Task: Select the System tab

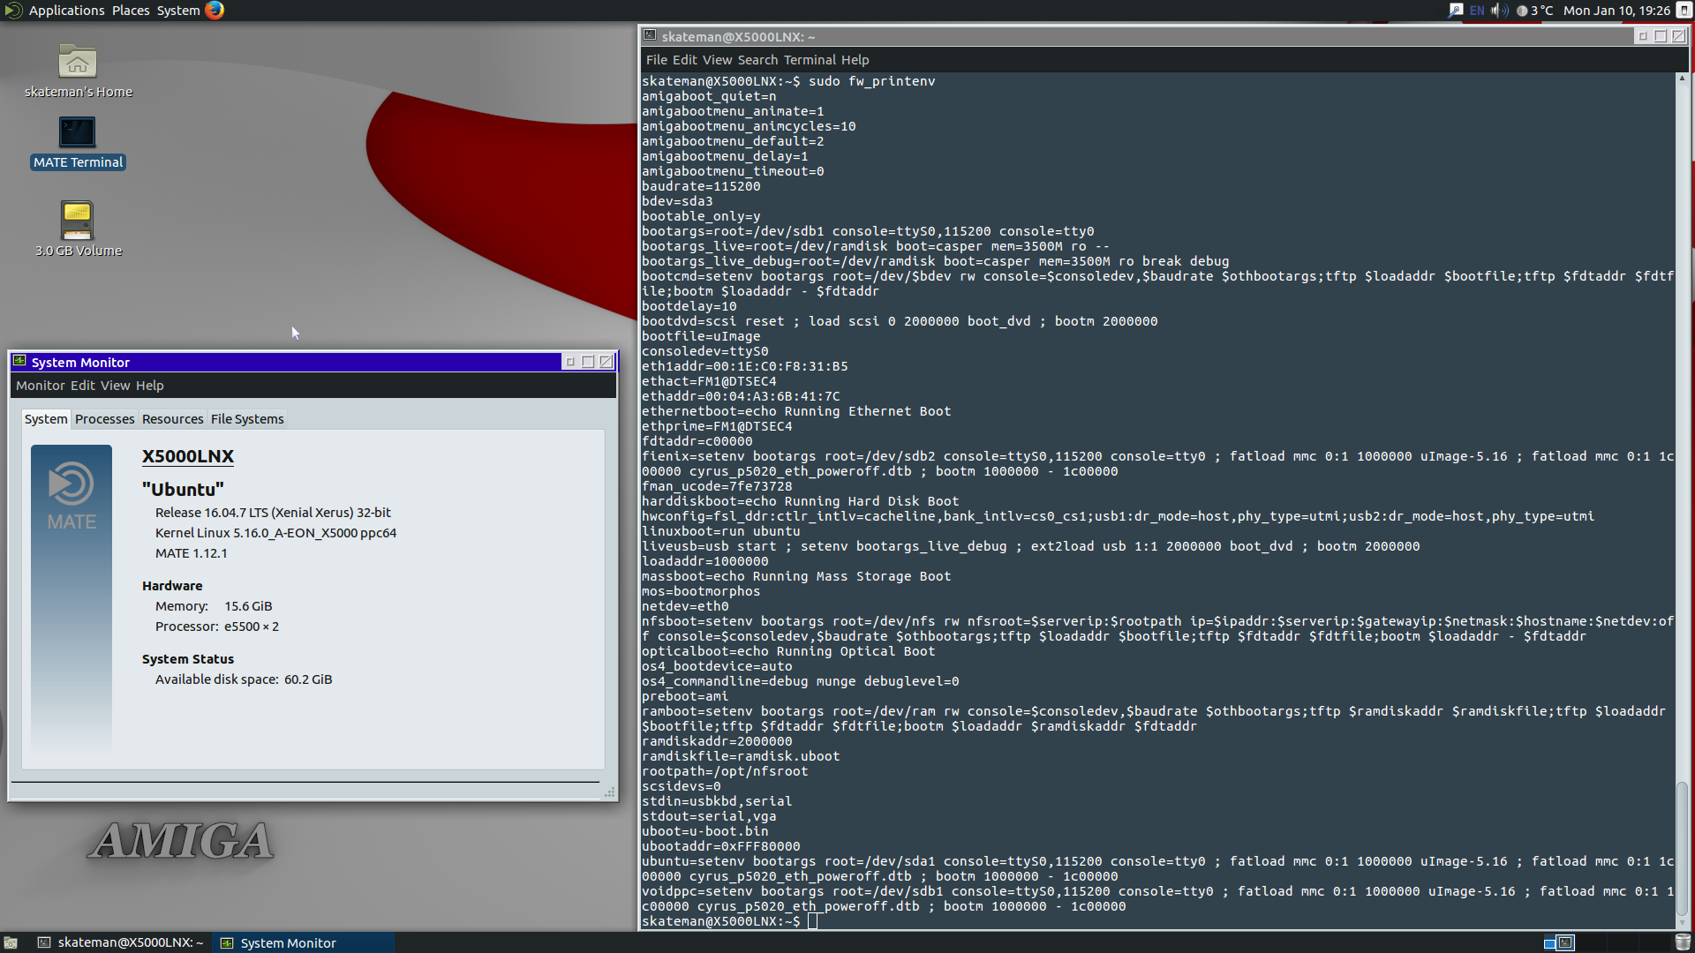Action: coord(46,419)
